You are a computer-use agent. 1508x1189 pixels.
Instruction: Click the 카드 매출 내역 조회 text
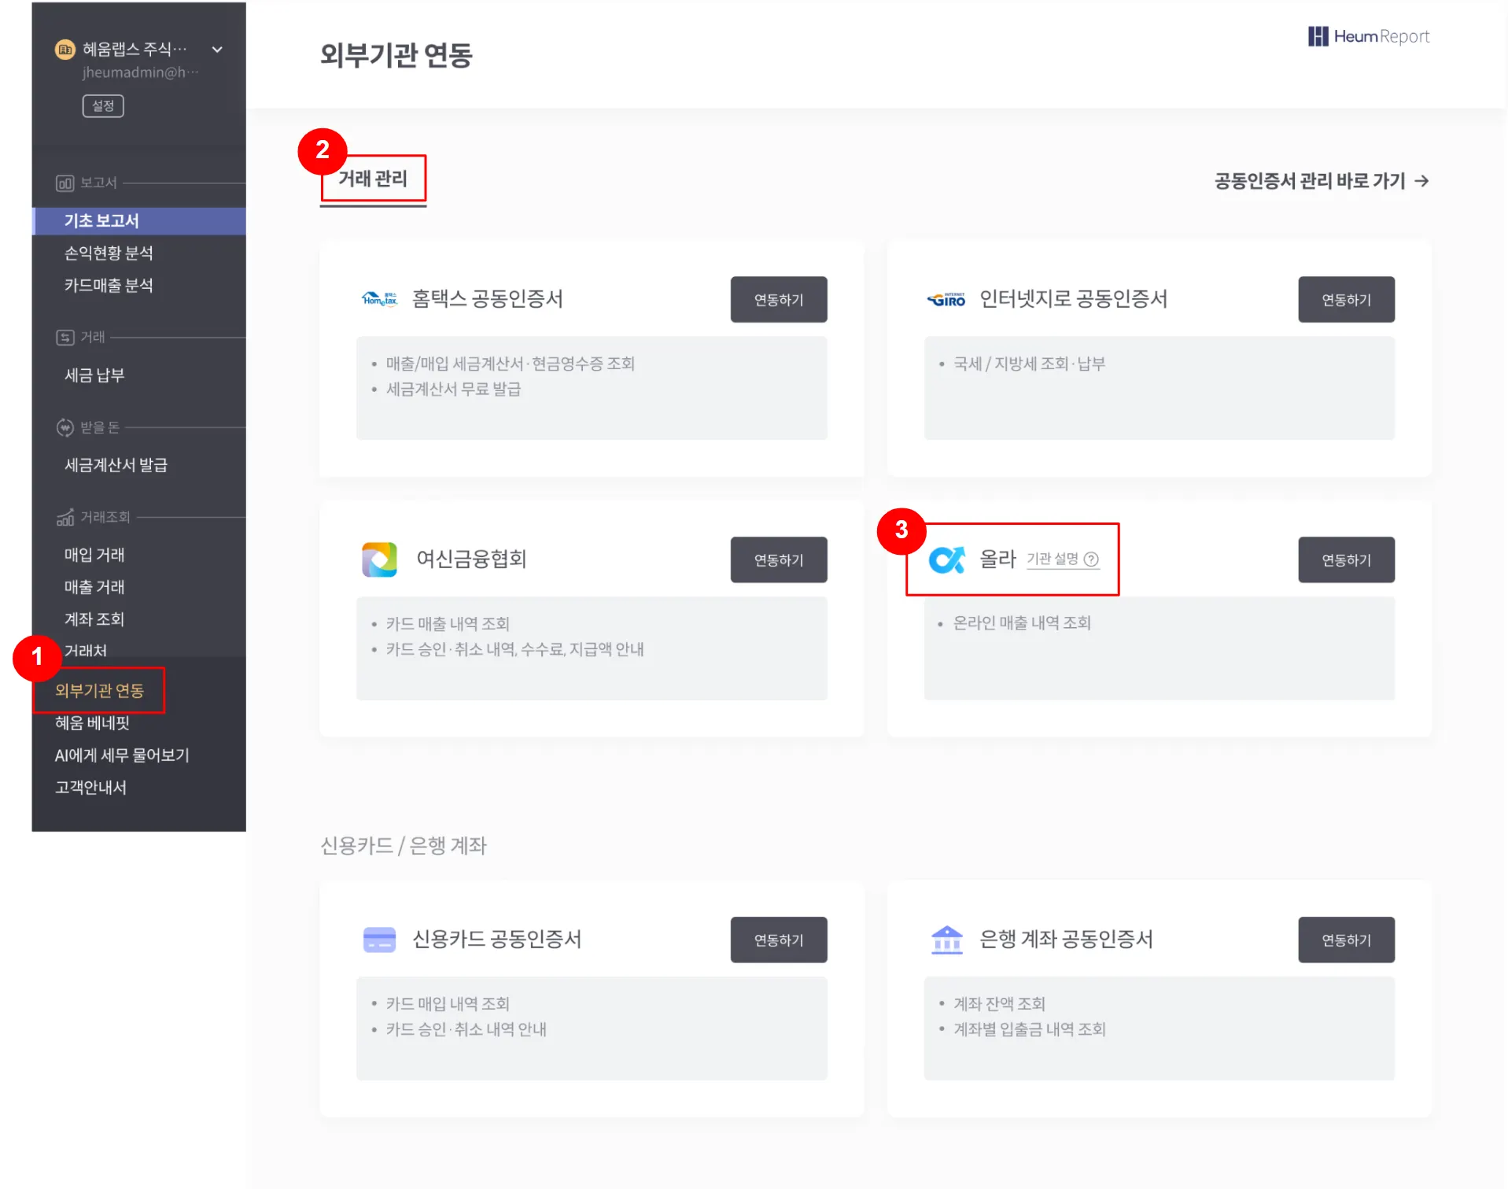pyautogui.click(x=448, y=624)
